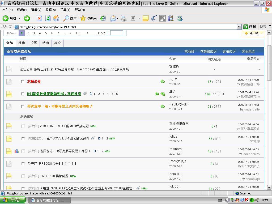Tick checkbox for 台产BOSS DS-1 thread

pyautogui.click(x=23, y=138)
